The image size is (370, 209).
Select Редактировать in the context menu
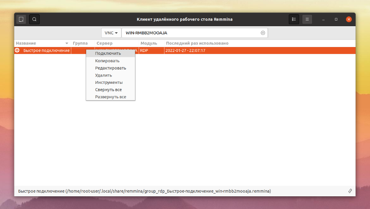pyautogui.click(x=110, y=68)
